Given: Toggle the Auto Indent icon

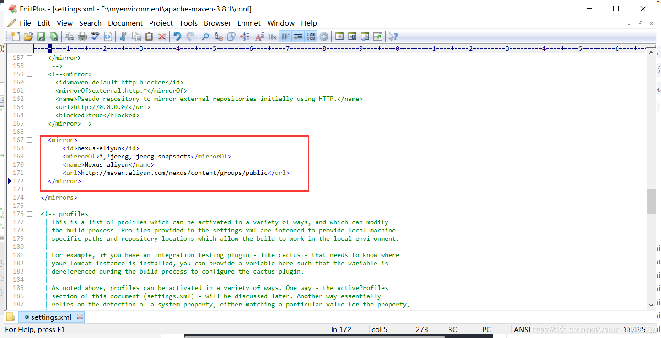Looking at the screenshot, I should 298,37.
